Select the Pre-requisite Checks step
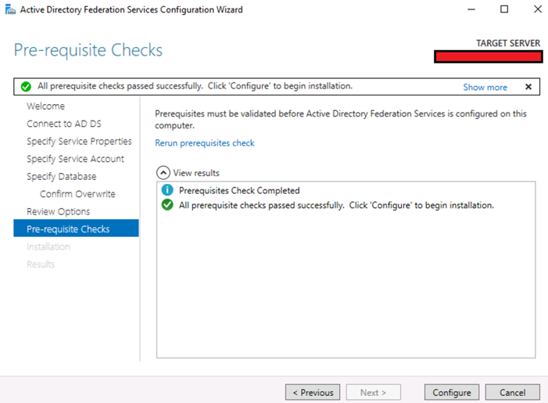Screen dimensions: 548x403 76,228
